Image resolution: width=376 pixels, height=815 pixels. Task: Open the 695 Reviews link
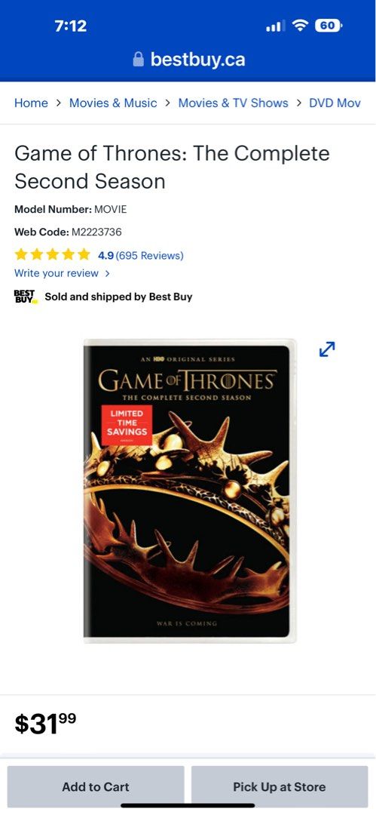[x=149, y=255]
